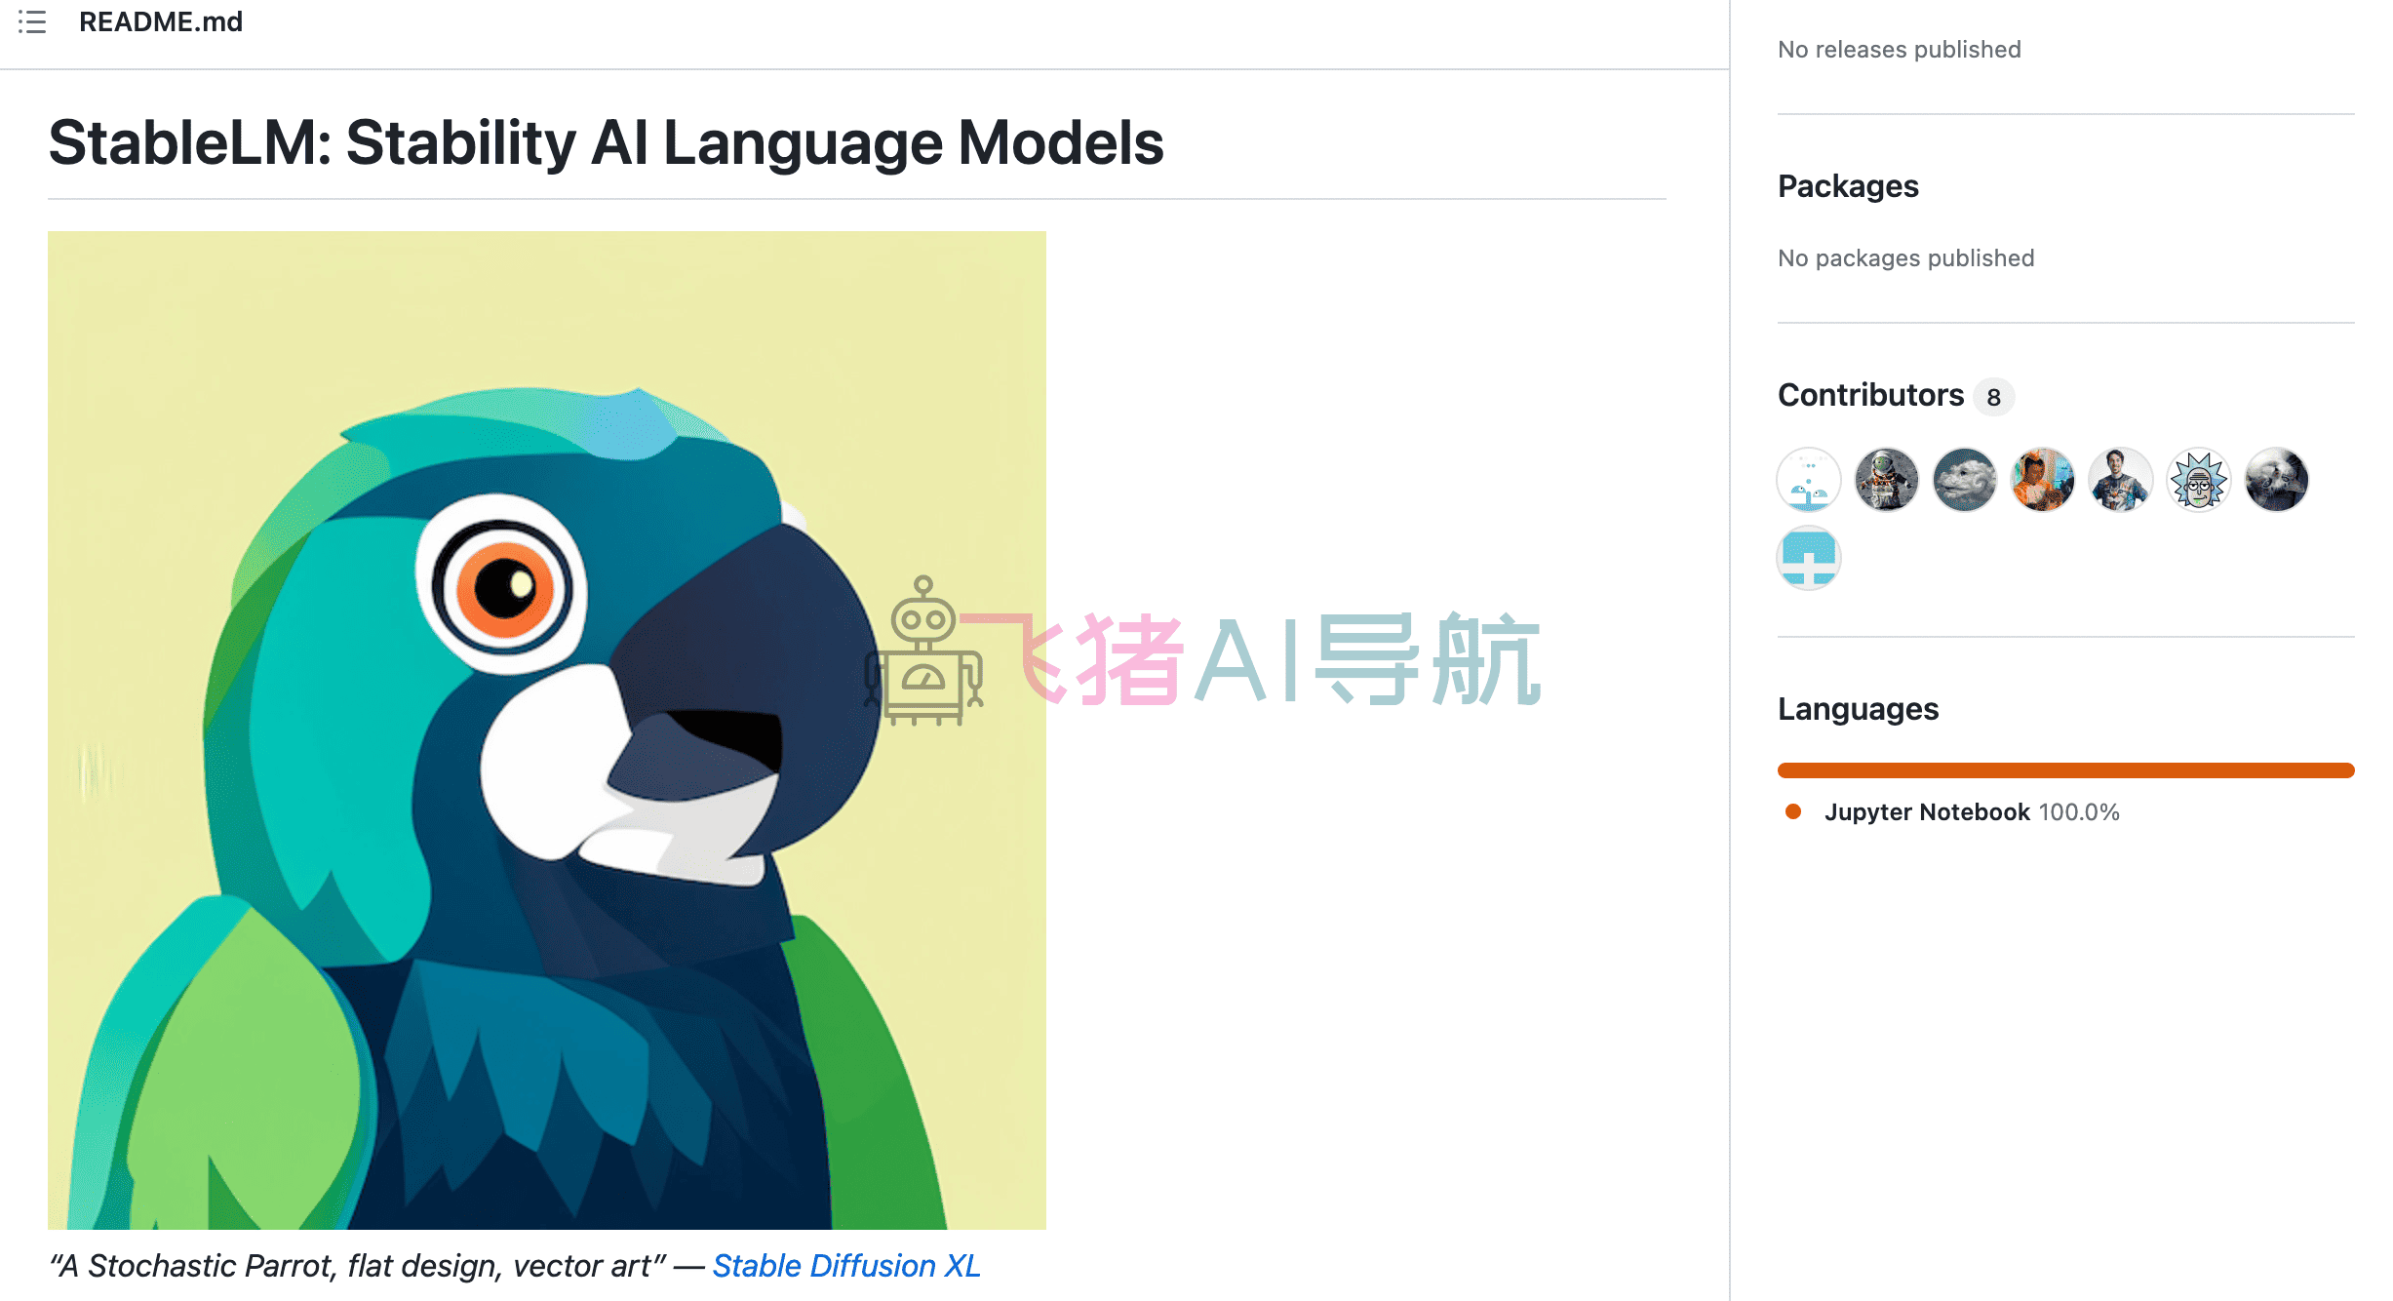This screenshot has height=1301, width=2393.
Task: Select the orange costume contributor avatar
Action: [x=2042, y=480]
